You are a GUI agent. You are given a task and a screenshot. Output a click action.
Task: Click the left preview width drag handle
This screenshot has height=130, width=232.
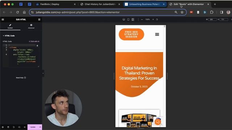[114, 76]
